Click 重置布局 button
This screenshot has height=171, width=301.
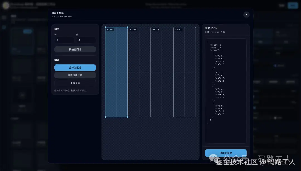[x=75, y=83]
